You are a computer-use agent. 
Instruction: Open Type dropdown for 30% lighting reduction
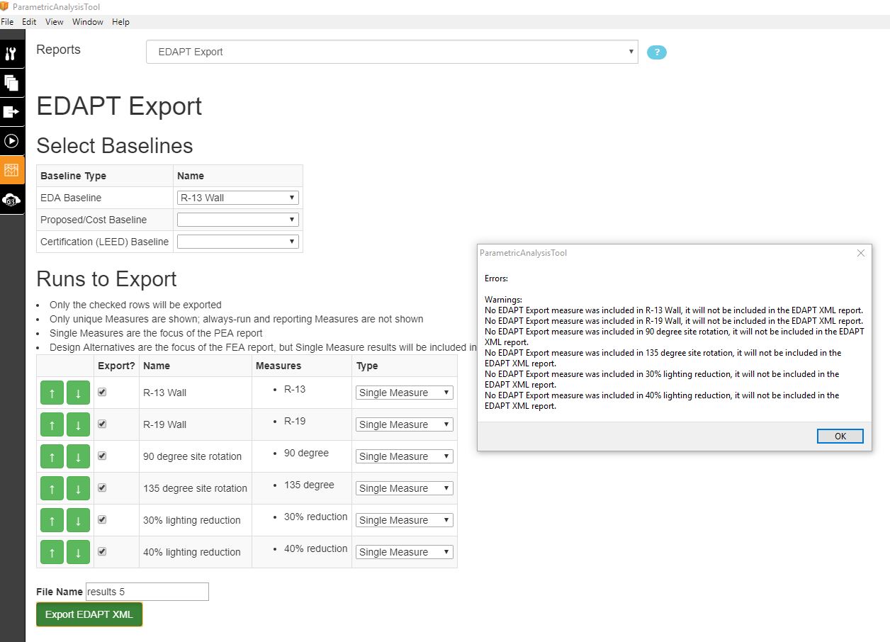pos(404,520)
